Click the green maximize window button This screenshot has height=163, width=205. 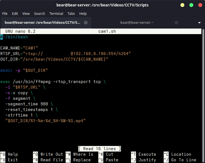pyautogui.click(x=191, y=5)
